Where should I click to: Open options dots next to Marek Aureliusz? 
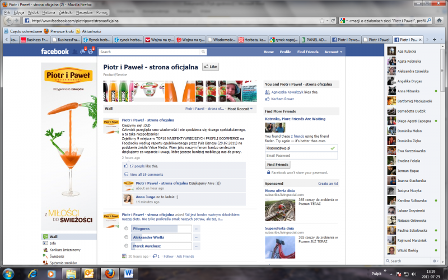197,246
